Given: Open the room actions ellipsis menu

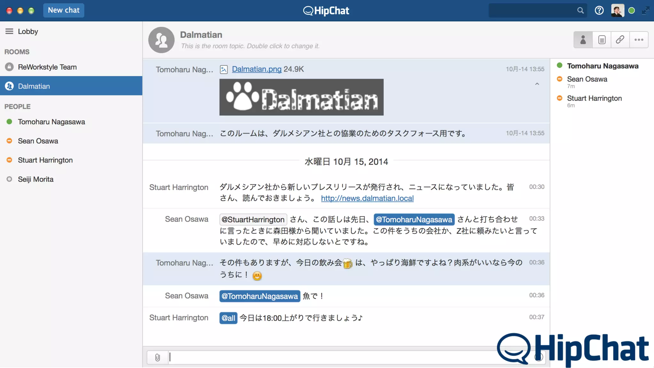Looking at the screenshot, I should point(639,40).
